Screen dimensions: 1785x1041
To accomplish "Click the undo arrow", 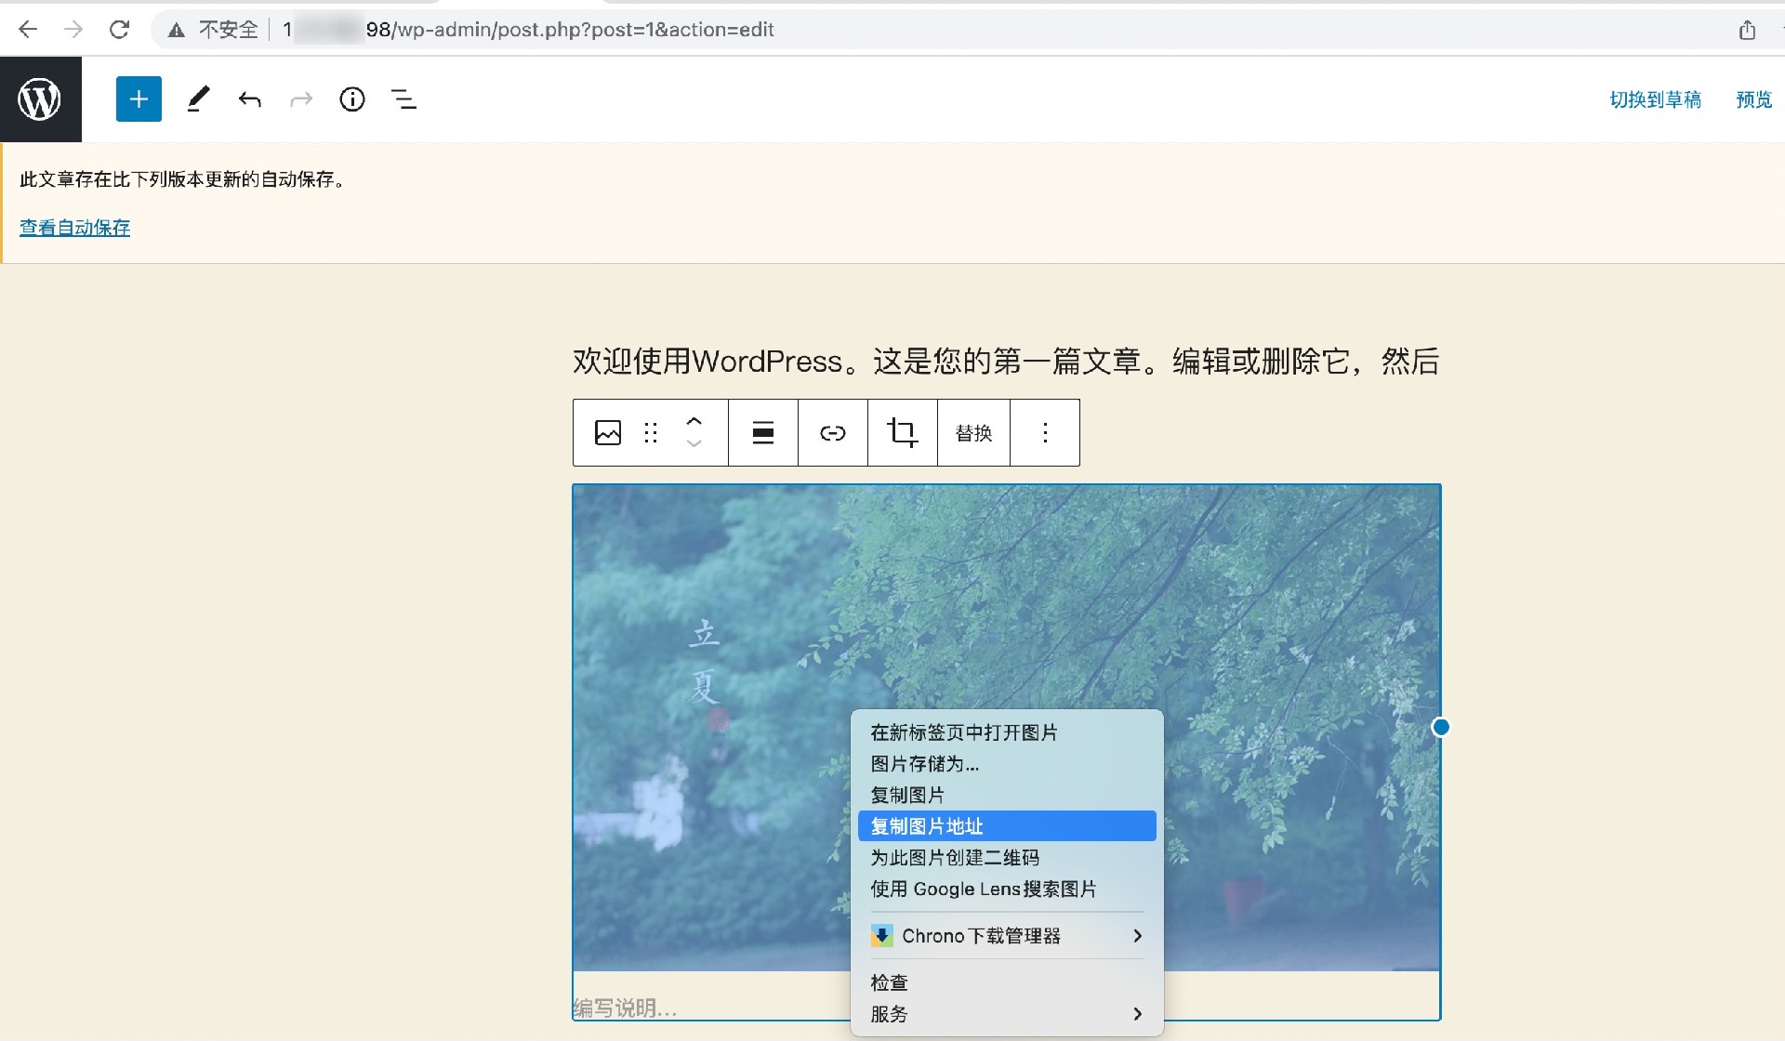I will click(249, 99).
